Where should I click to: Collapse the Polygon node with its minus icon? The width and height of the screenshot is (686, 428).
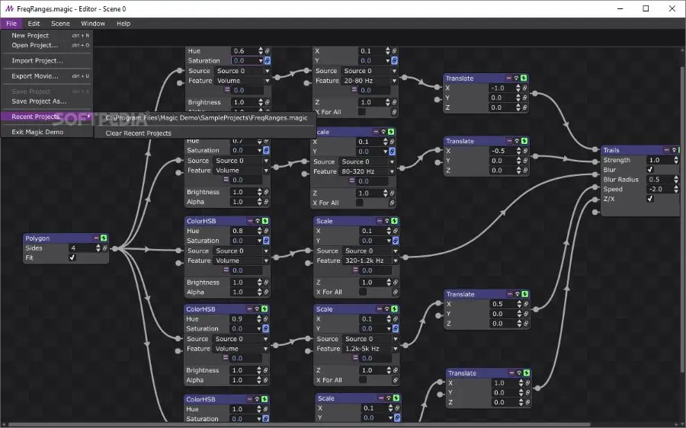96,238
